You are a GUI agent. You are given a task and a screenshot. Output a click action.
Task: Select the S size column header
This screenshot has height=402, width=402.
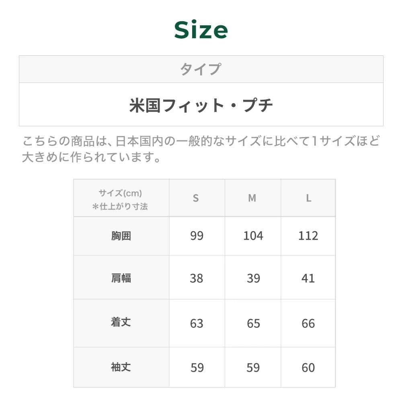(x=196, y=198)
